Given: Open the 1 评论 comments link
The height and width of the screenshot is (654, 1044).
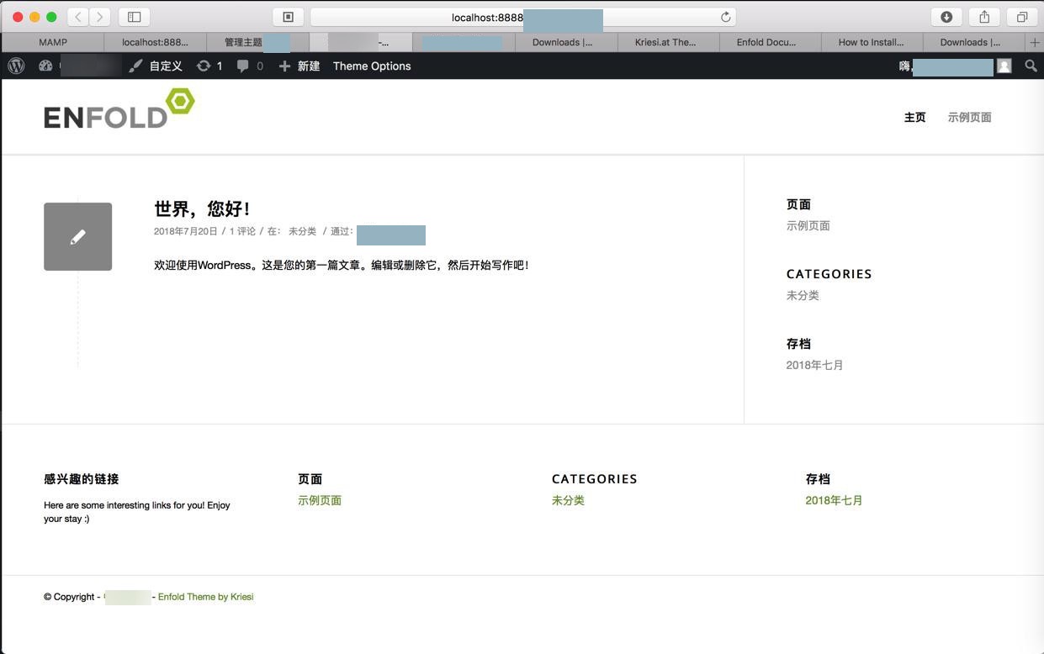Looking at the screenshot, I should point(242,231).
